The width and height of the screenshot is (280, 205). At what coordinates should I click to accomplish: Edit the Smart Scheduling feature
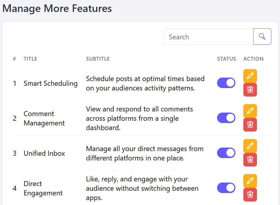pos(250,76)
